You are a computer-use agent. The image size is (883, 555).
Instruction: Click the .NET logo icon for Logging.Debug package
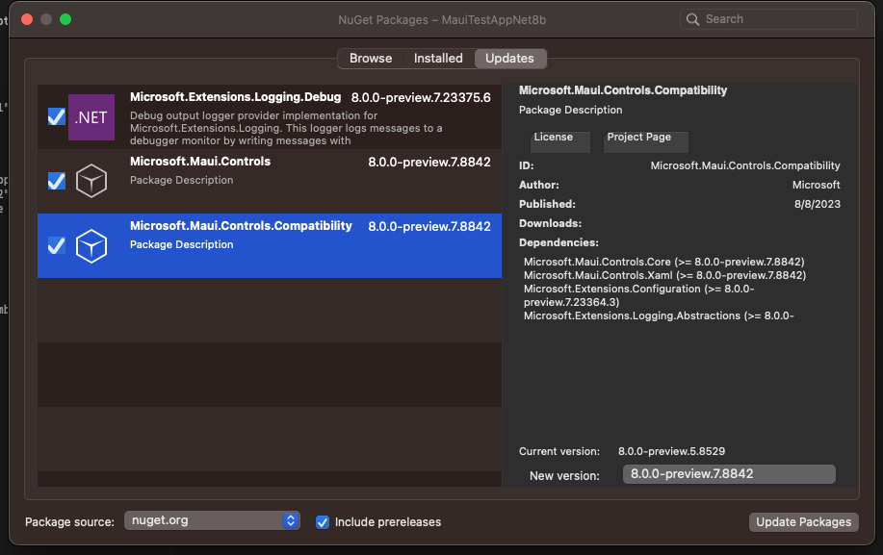pos(91,117)
